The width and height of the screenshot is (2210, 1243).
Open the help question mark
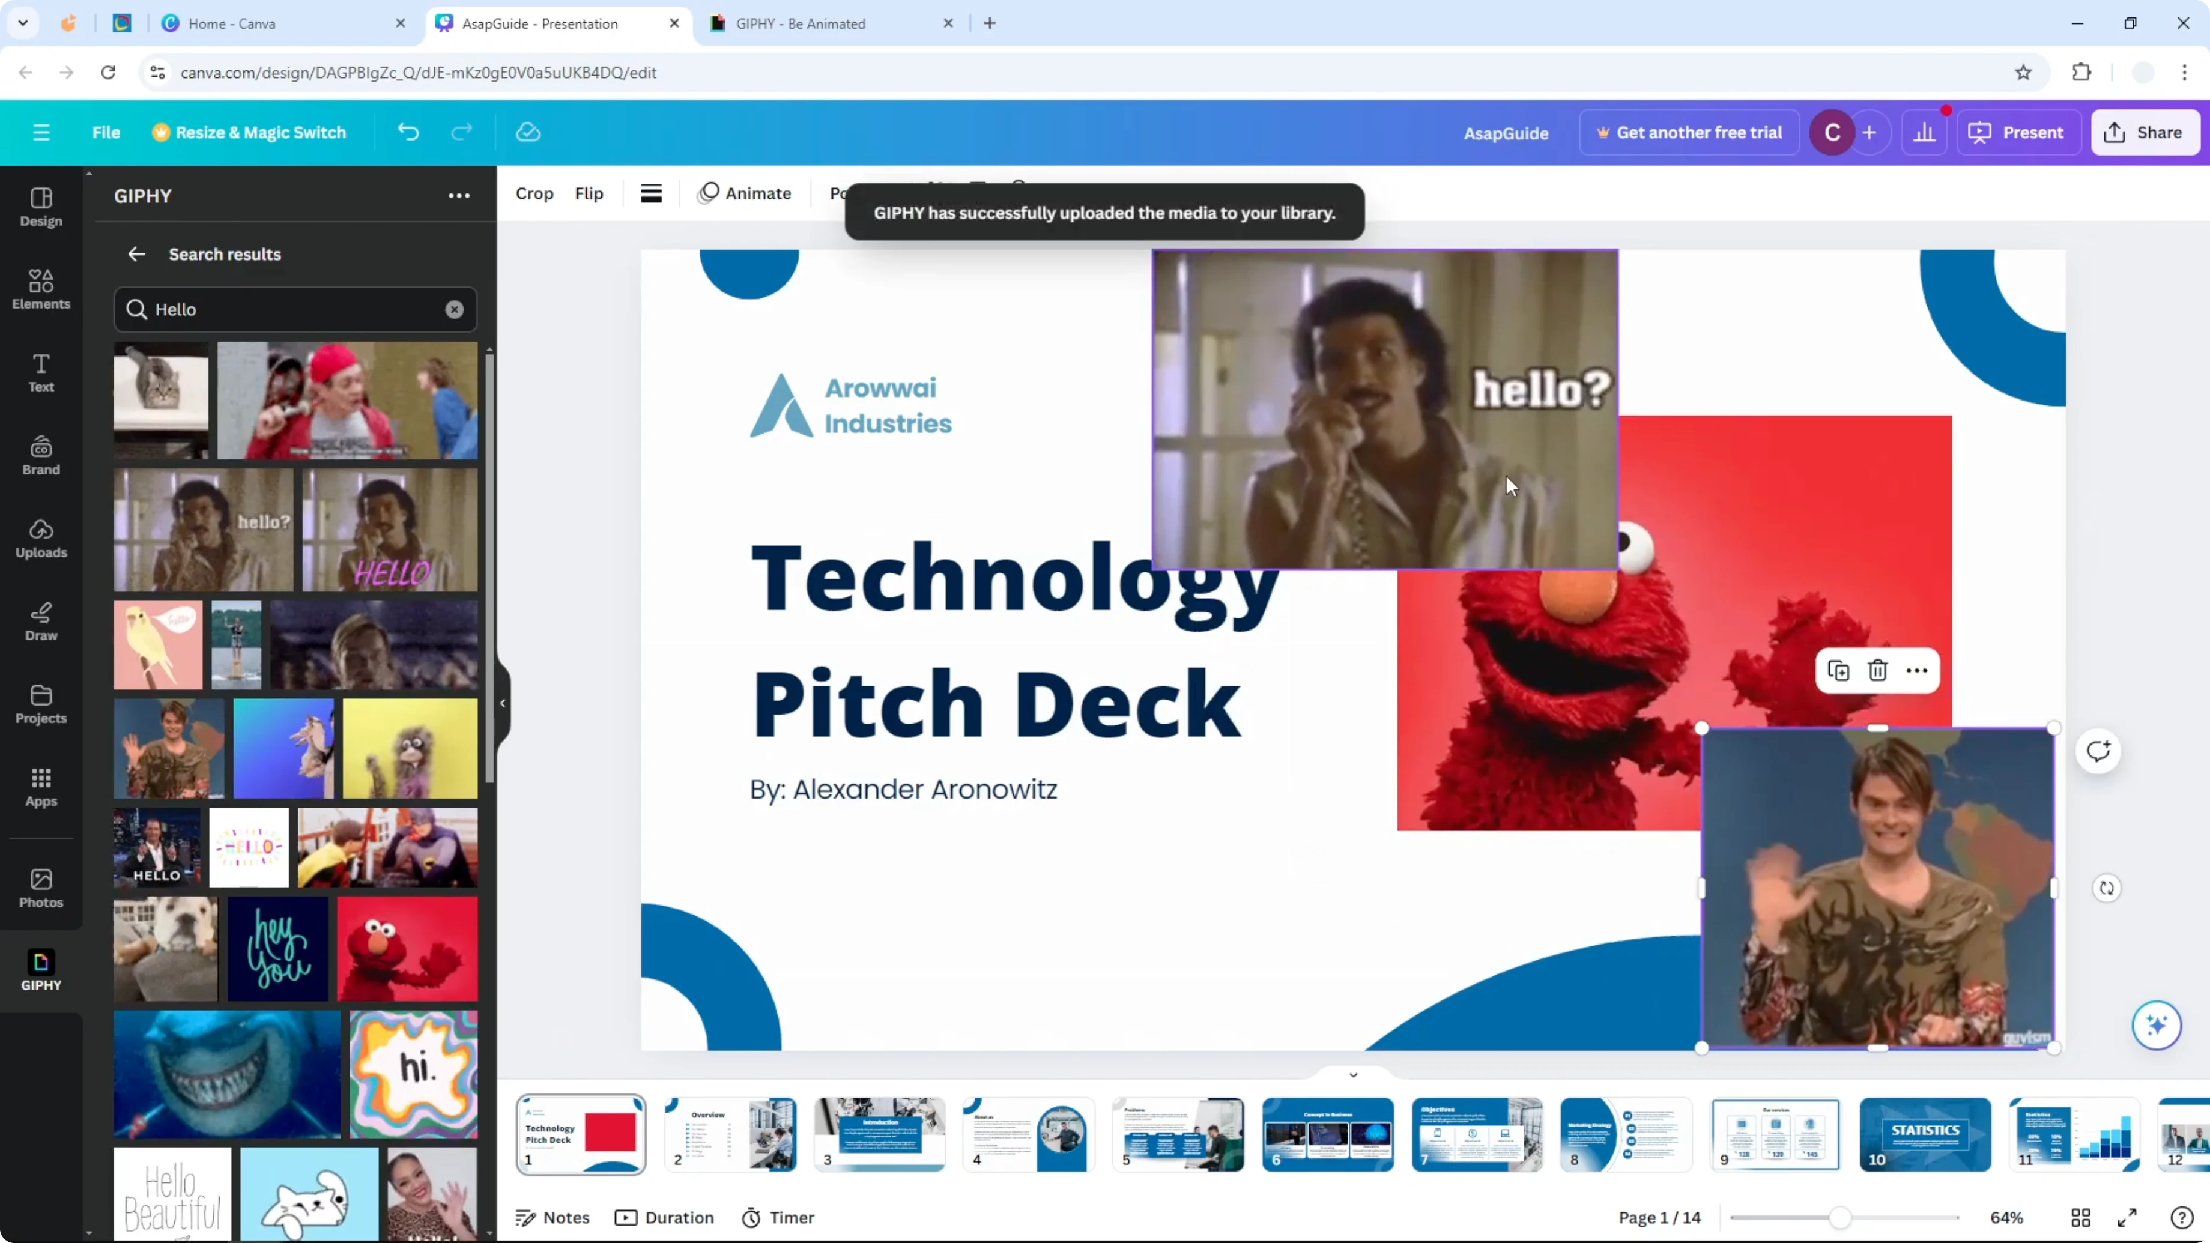[x=2181, y=1217]
